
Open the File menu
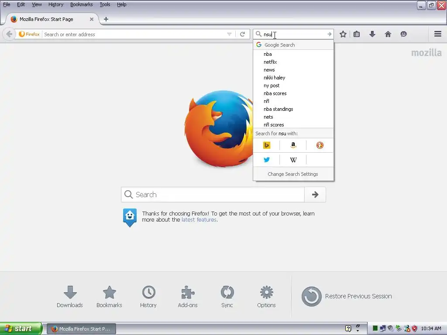click(7, 4)
